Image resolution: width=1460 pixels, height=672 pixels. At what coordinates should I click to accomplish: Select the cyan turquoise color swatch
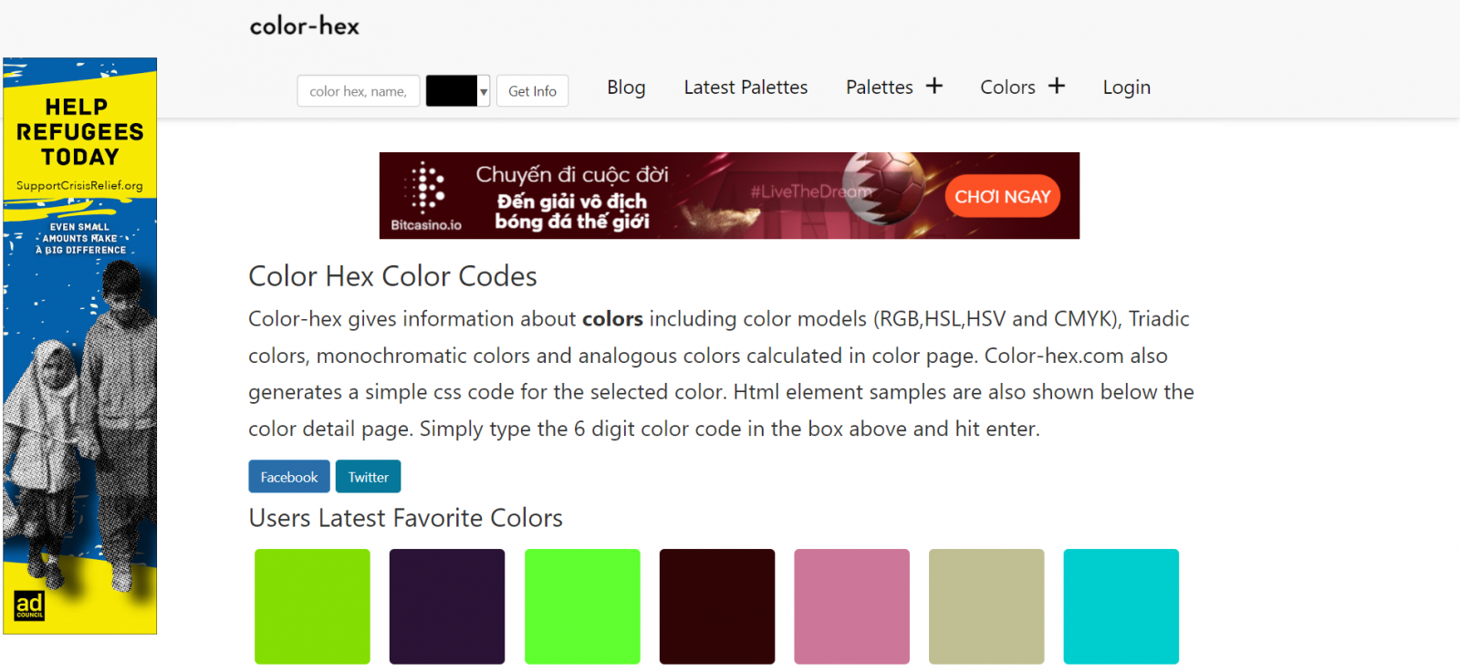coord(1121,606)
